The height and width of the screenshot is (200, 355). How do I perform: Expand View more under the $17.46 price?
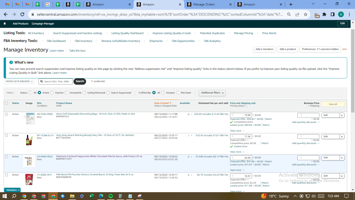click(x=237, y=152)
